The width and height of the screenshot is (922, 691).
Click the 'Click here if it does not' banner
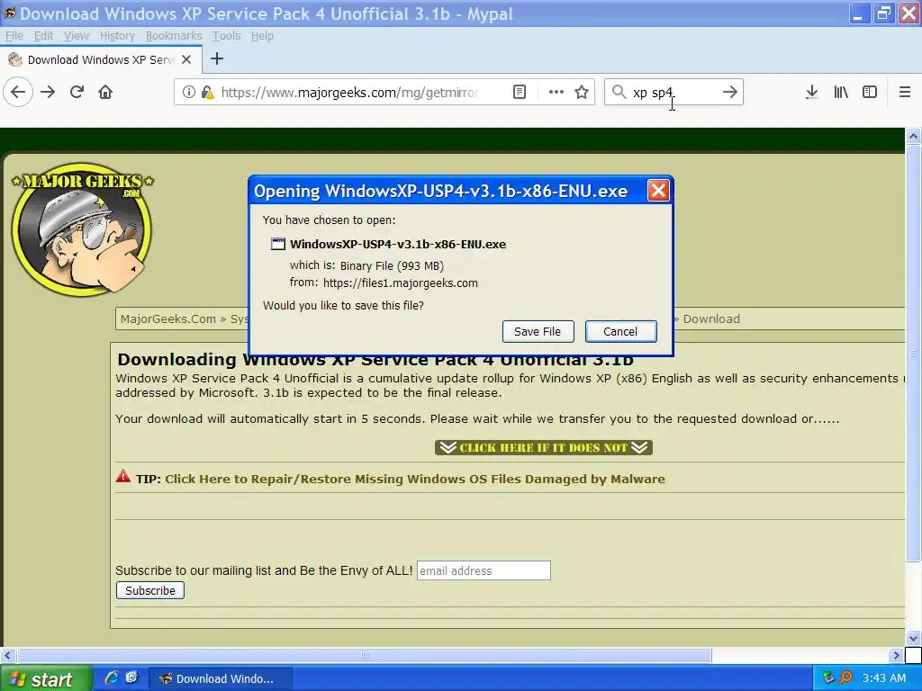[543, 448]
